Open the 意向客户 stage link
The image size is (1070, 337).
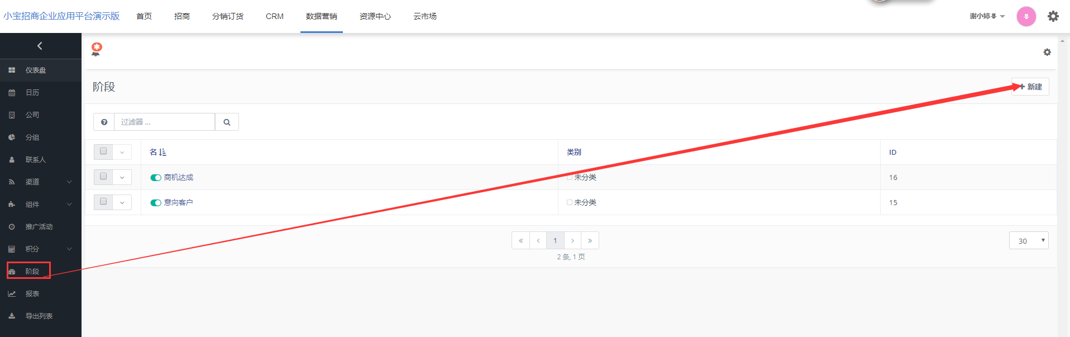178,202
